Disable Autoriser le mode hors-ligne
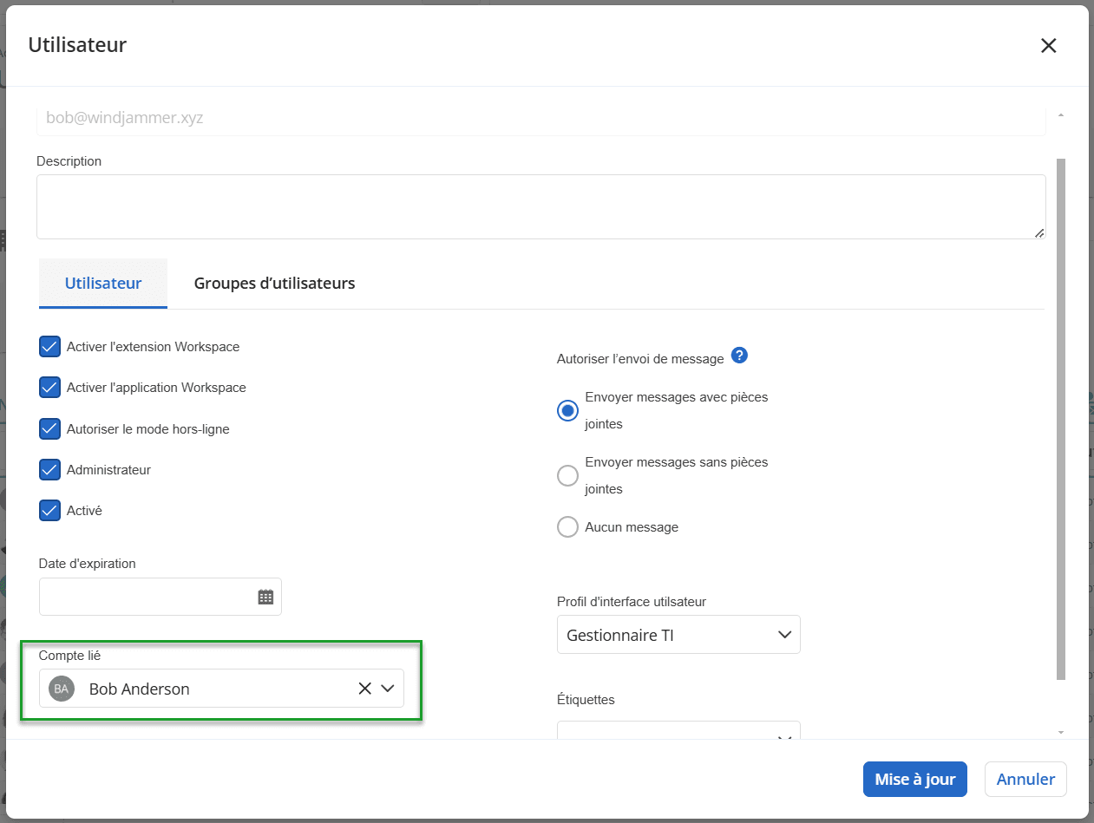The height and width of the screenshot is (823, 1094). point(49,428)
